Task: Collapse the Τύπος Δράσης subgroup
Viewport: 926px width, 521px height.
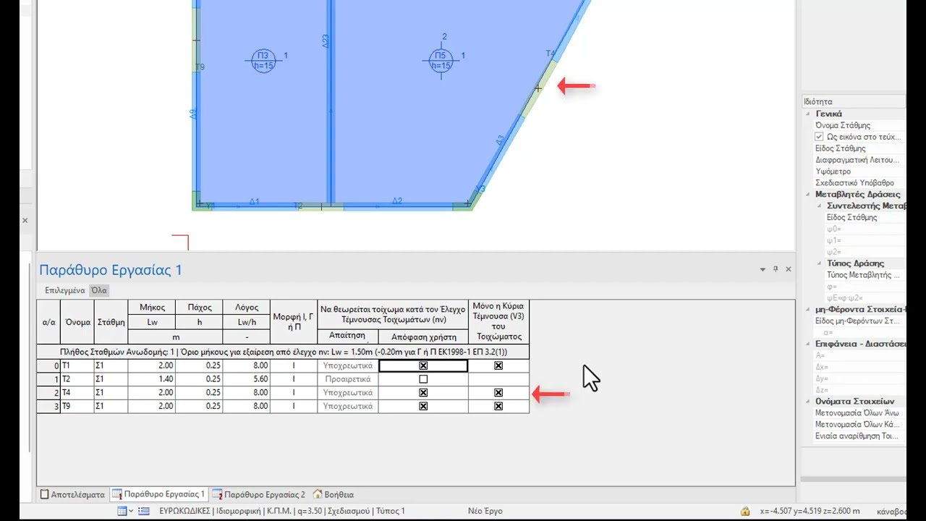Action: pos(820,263)
